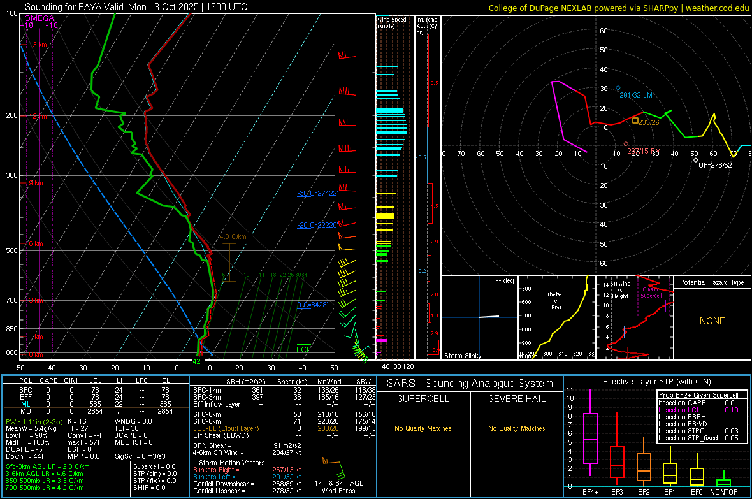Click the MeanW = 5.4g/kg value
The image size is (752, 499).
point(31,428)
